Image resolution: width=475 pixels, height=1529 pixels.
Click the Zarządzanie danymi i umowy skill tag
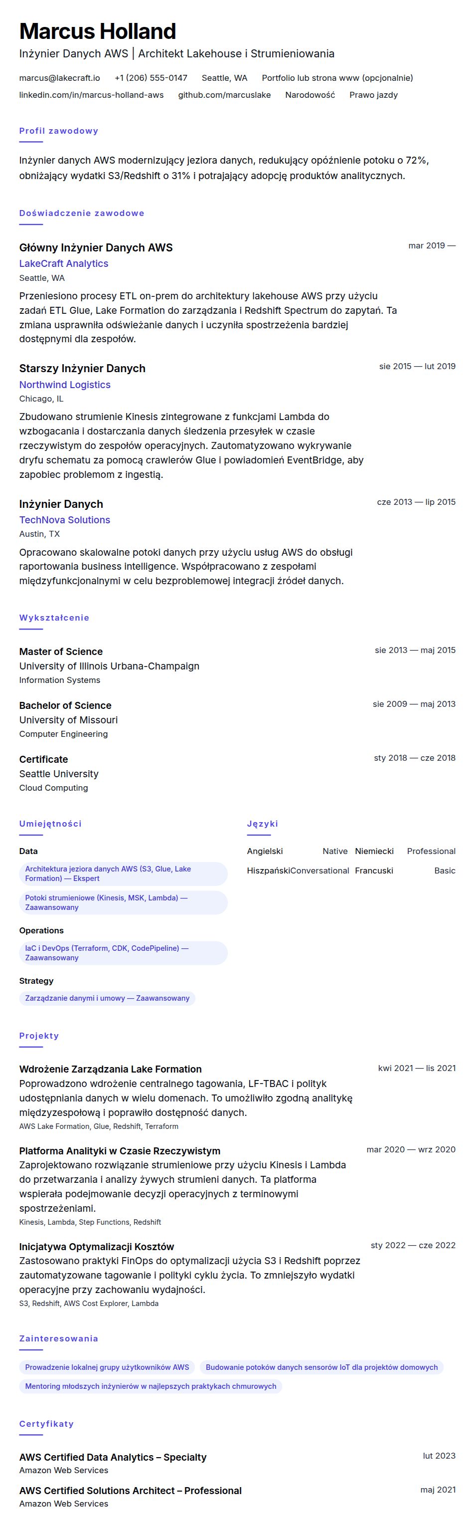(x=107, y=998)
